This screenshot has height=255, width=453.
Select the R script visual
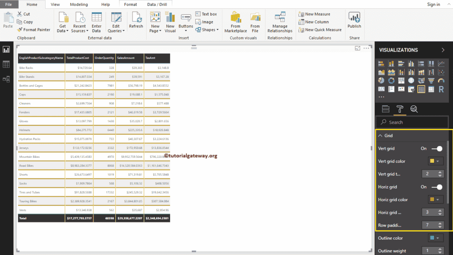pyautogui.click(x=441, y=89)
